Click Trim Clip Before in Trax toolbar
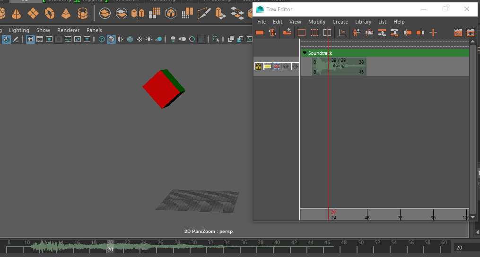This screenshot has height=257, width=480. point(408,33)
